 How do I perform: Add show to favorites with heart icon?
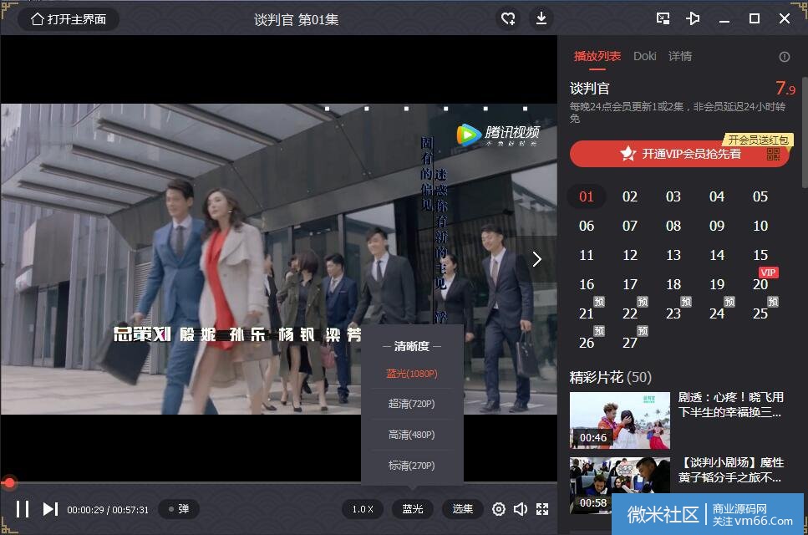click(508, 19)
